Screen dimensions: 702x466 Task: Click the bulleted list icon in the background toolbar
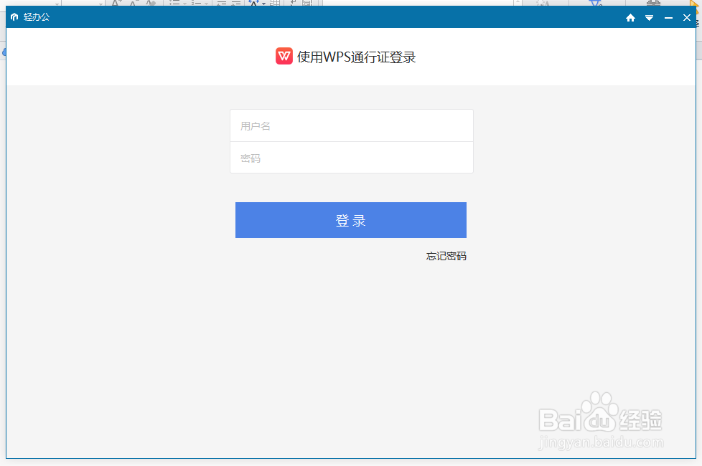tap(174, 2)
